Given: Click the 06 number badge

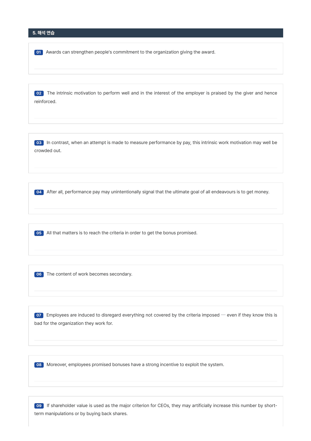Looking at the screenshot, I should point(39,274).
